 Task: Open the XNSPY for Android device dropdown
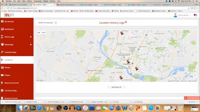(x=56, y=23)
